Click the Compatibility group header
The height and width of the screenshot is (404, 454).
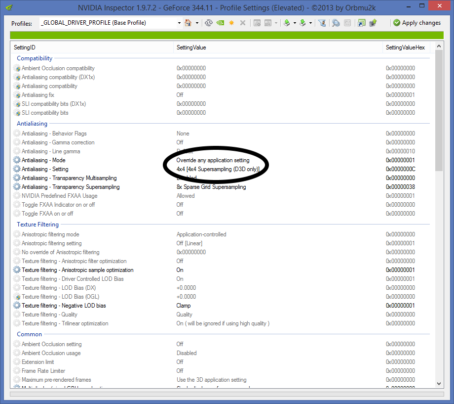coord(35,58)
